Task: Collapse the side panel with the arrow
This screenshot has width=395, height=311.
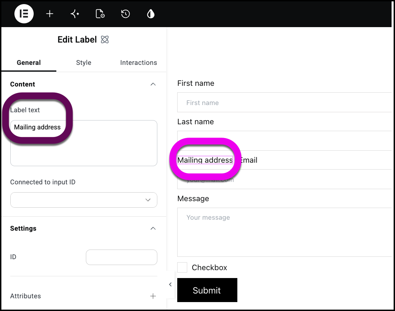Action: [170, 285]
